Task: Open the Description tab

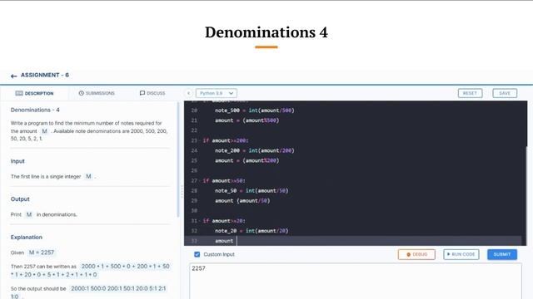Action: (34, 93)
